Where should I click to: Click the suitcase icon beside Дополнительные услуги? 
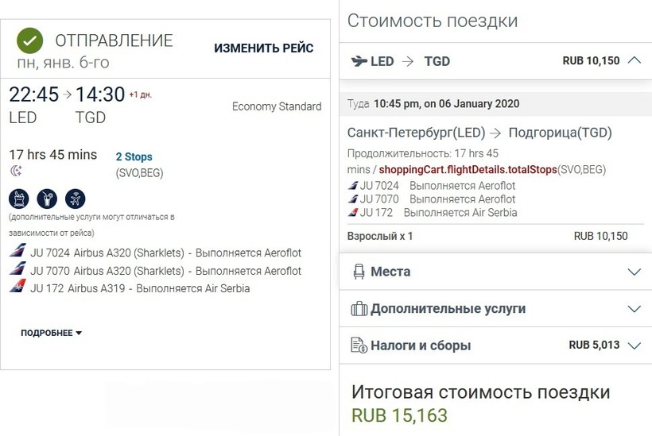pos(359,309)
